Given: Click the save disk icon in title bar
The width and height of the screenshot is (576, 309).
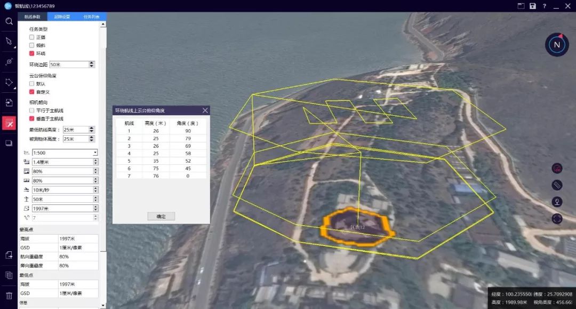Looking at the screenshot, I should pos(532,6).
